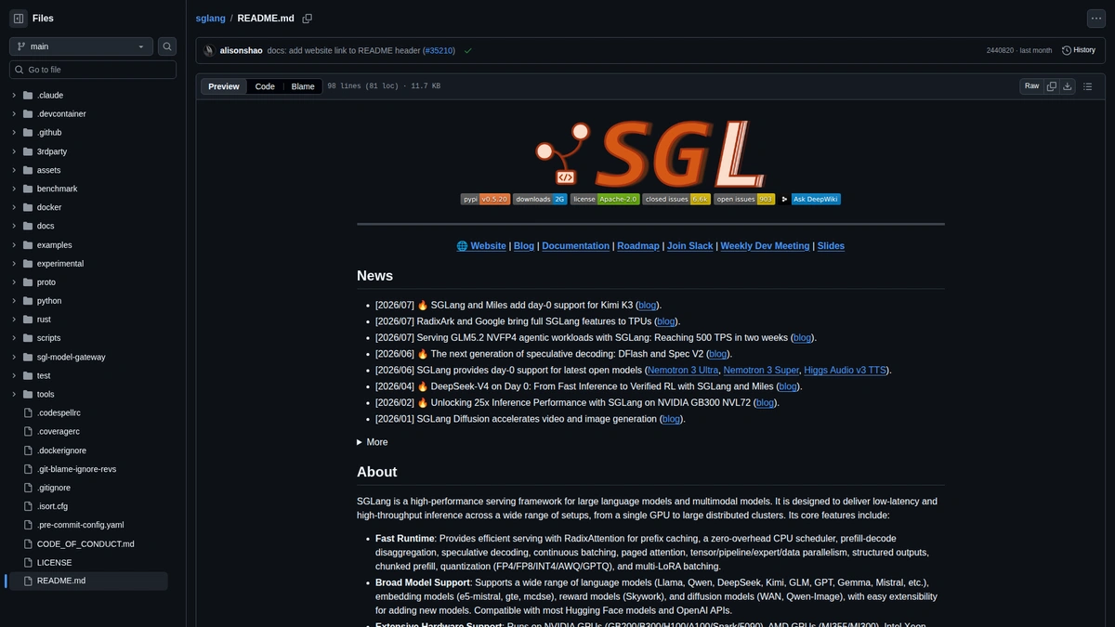This screenshot has width=1115, height=627.
Task: Expand the .github folder chevron
Action: pyautogui.click(x=14, y=133)
